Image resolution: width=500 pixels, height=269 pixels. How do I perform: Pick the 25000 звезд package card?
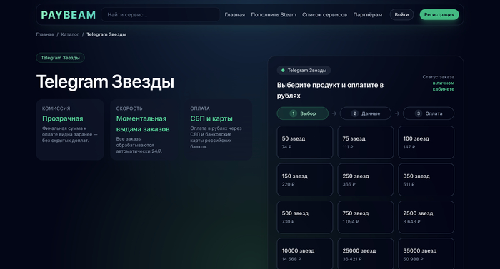click(x=366, y=254)
